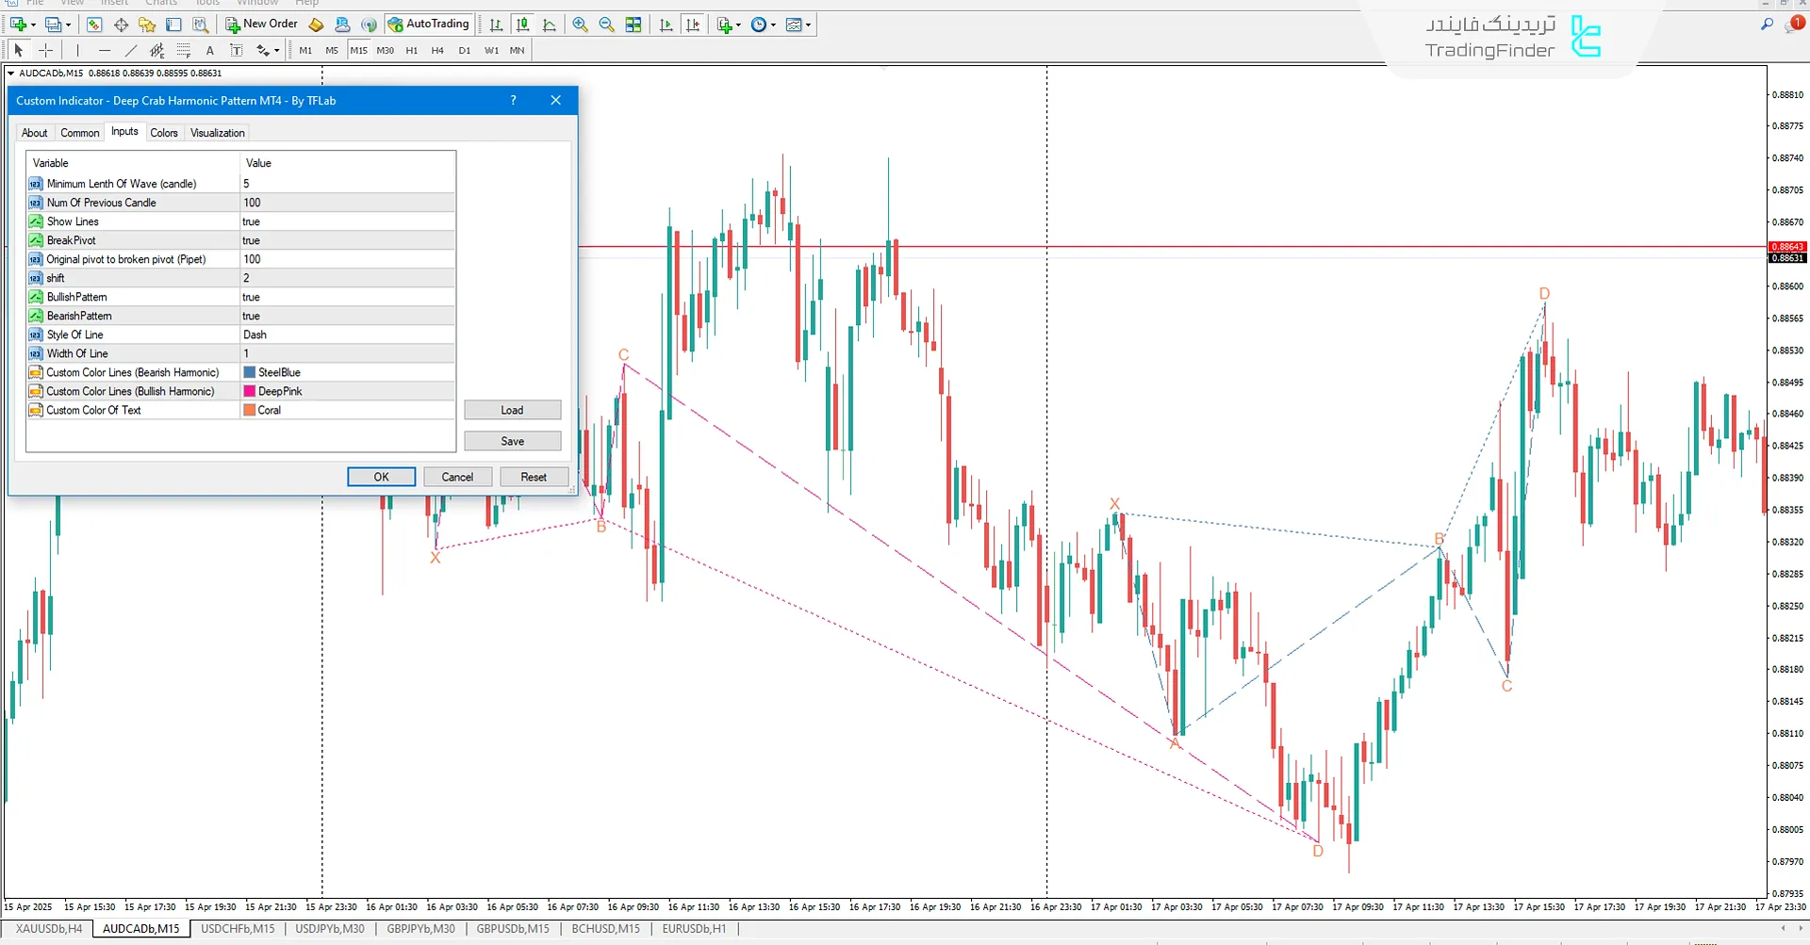Screen dimensions: 1810x945
Task: Click the New Order button
Action: point(261,24)
